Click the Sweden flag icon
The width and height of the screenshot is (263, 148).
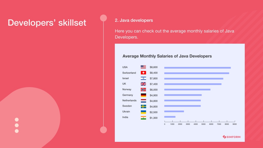(x=143, y=106)
